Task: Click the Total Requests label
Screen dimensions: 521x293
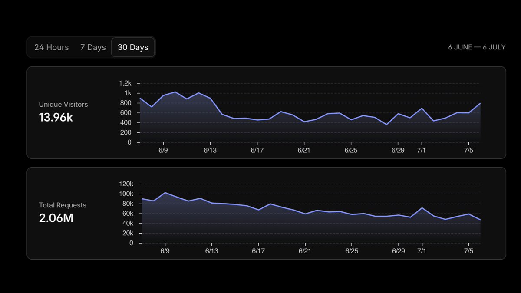Action: (x=63, y=205)
